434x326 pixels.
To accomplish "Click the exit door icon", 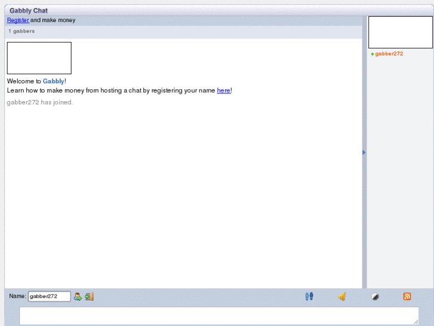I will 89,297.
